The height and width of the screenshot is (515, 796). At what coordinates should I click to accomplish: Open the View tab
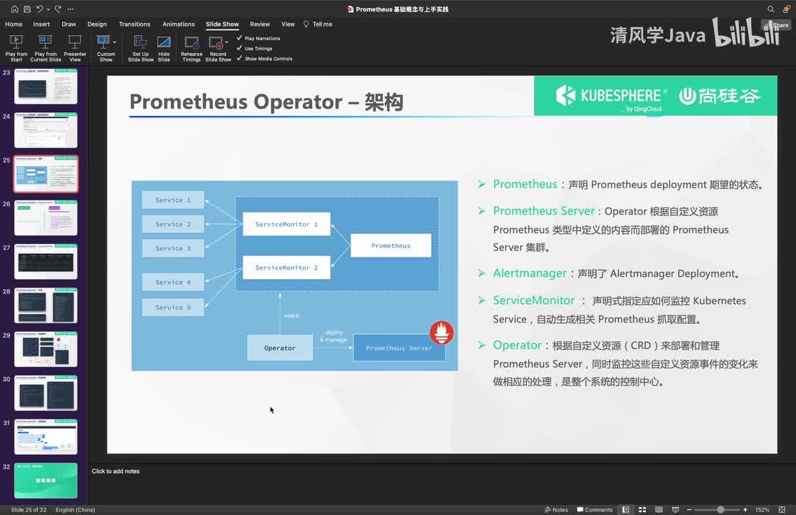(x=288, y=24)
